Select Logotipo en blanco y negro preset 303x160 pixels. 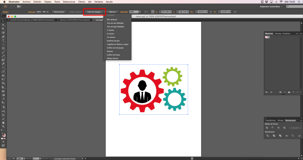pyautogui.click(x=117, y=44)
